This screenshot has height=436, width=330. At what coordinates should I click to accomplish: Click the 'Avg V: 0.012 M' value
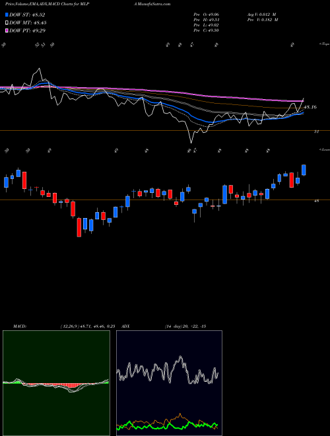pyautogui.click(x=262, y=15)
